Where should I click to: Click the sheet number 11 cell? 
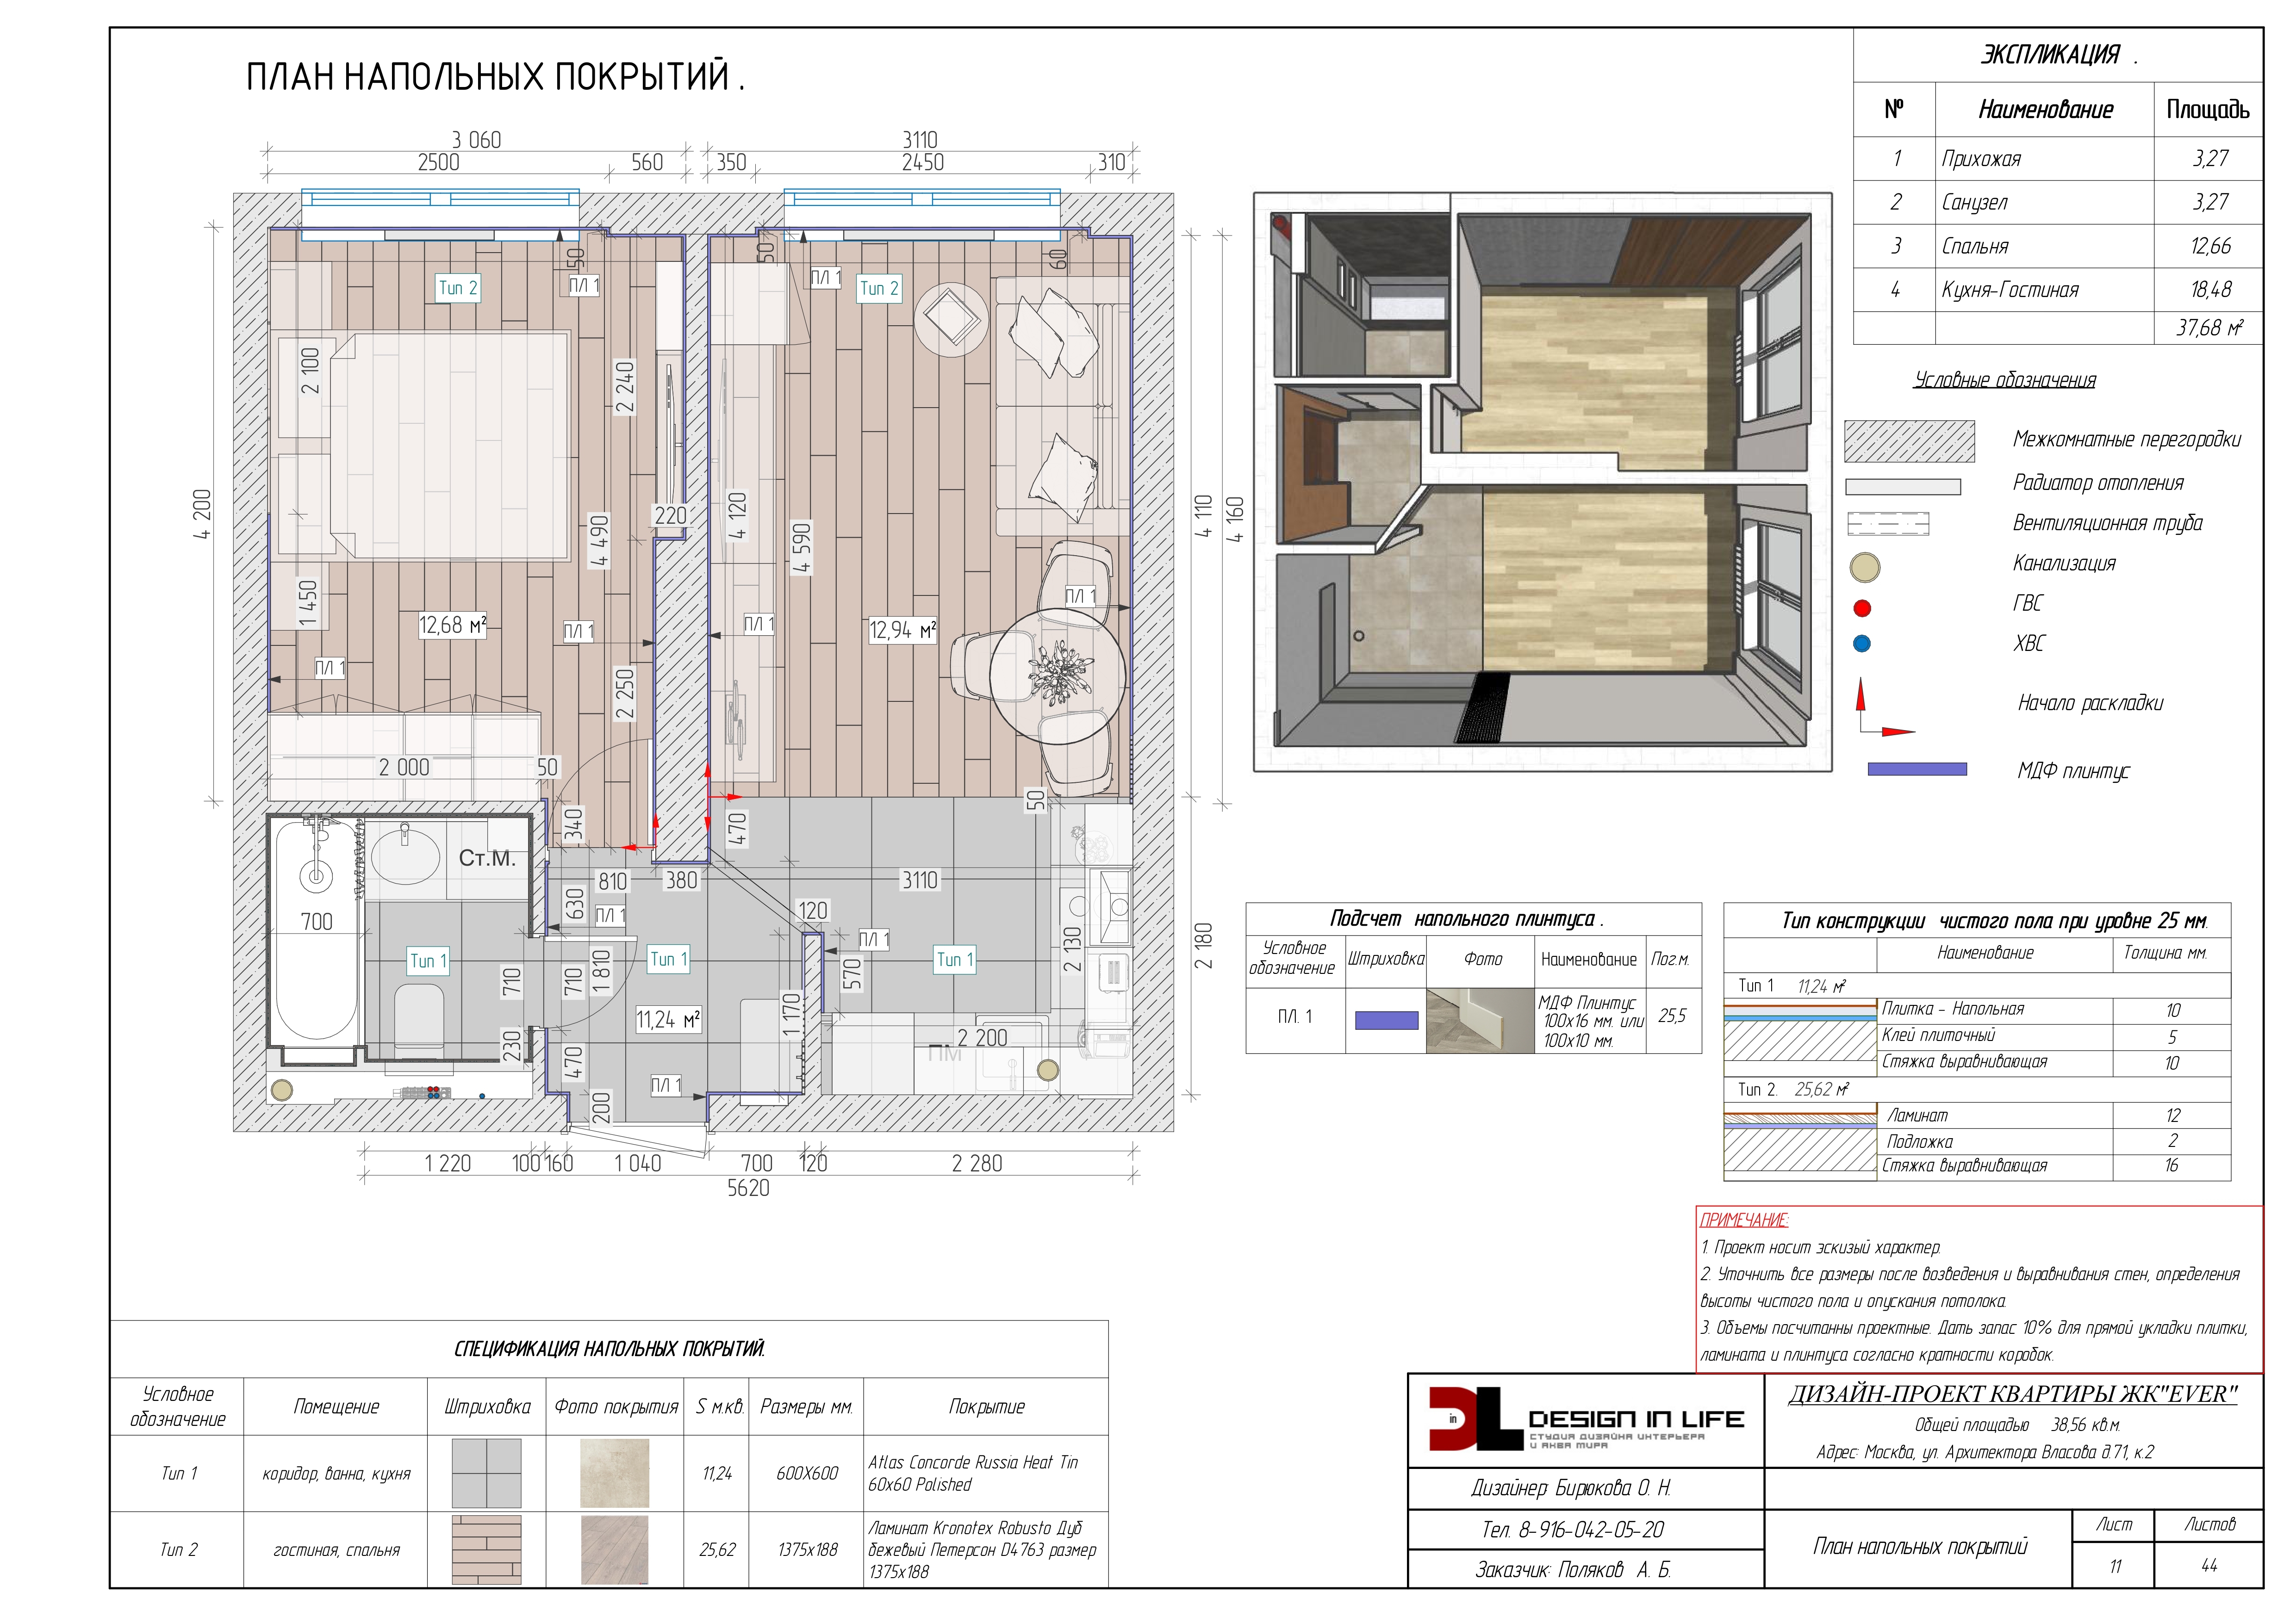pos(2114,1566)
